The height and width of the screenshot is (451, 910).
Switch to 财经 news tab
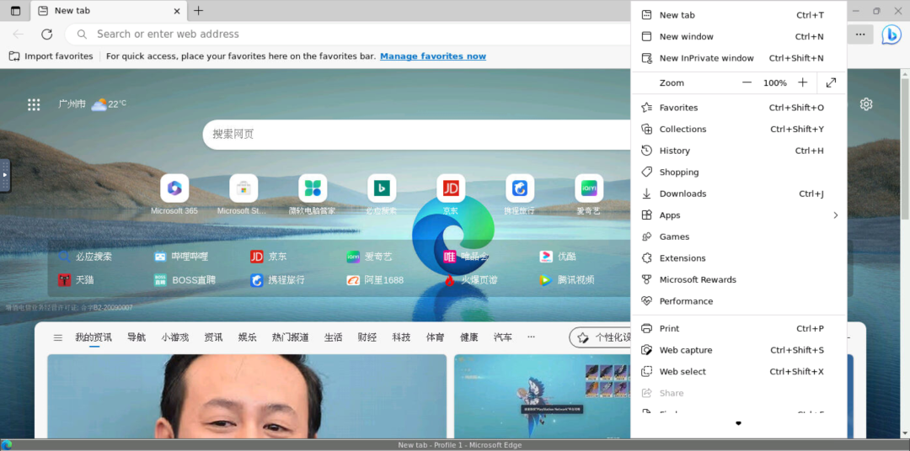click(367, 337)
